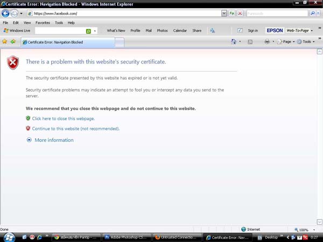This screenshot has height=242, width=323.
Task: Open Photos in the Windows Live toolbar
Action: (x=163, y=31)
